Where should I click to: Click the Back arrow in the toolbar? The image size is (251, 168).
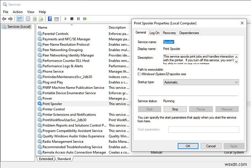5,19
